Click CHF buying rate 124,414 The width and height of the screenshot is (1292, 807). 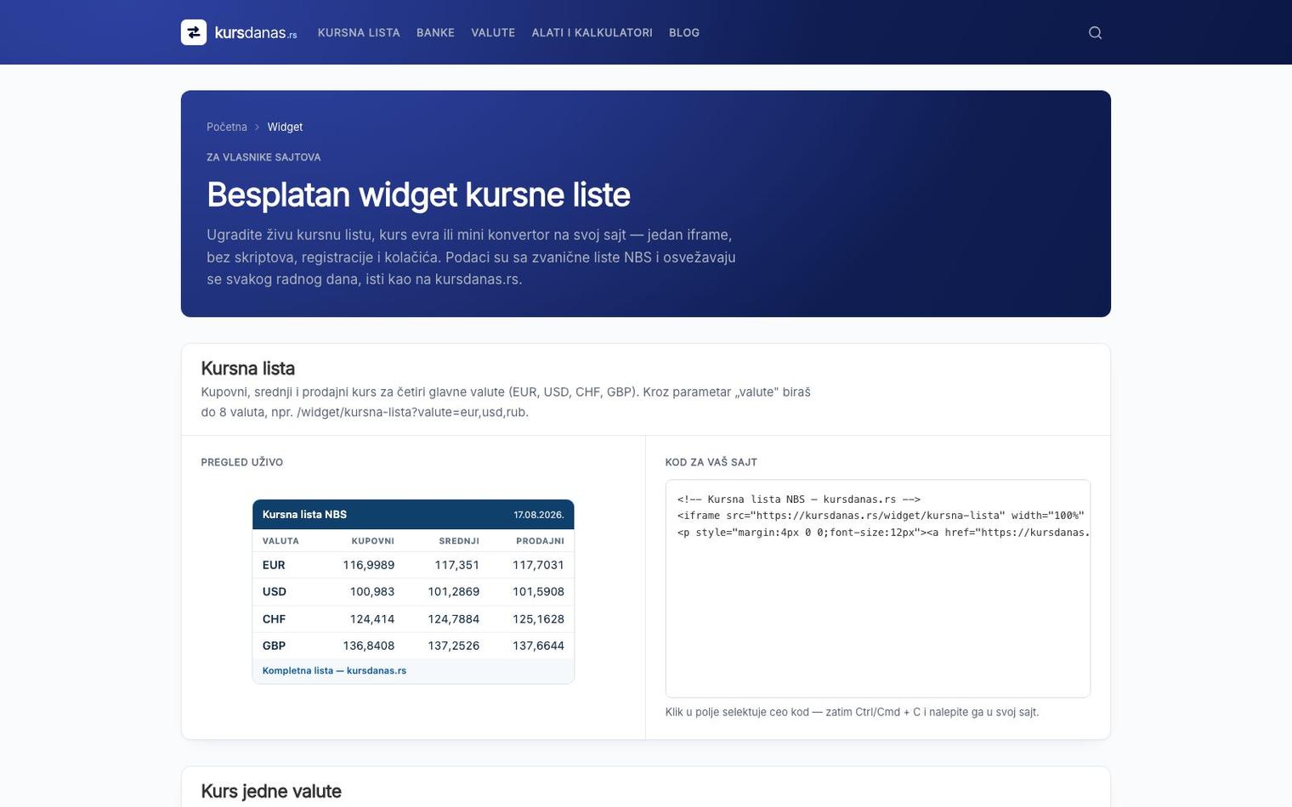point(372,619)
